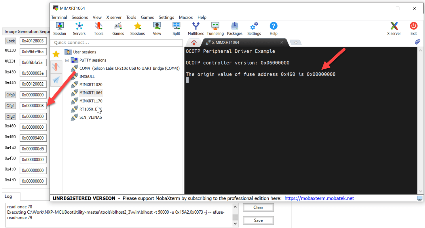Select the tools sidebar icon

tap(56, 67)
